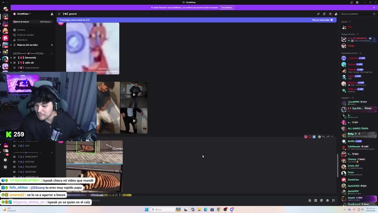Dismiss the Streamer mode banner

(374, 7)
